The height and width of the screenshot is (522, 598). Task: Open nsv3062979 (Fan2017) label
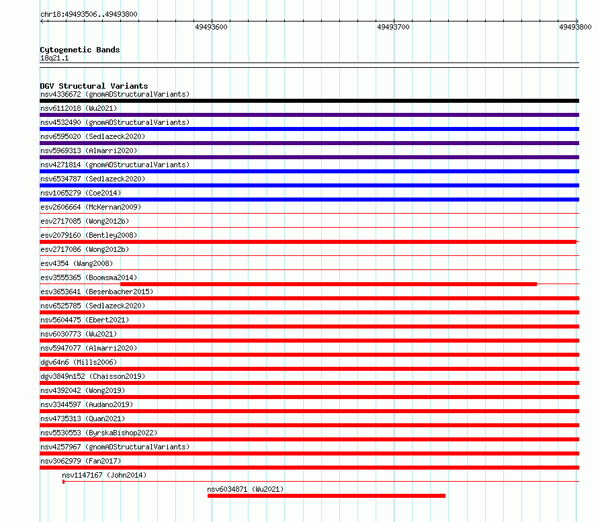(x=81, y=461)
